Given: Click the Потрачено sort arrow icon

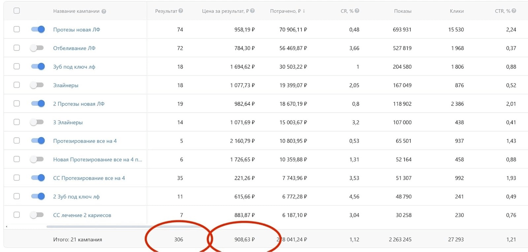Looking at the screenshot, I should point(304,11).
